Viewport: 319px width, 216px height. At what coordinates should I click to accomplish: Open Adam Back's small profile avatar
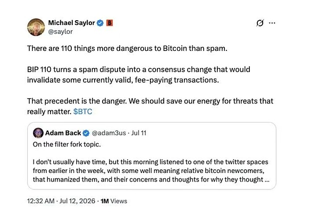pos(38,133)
